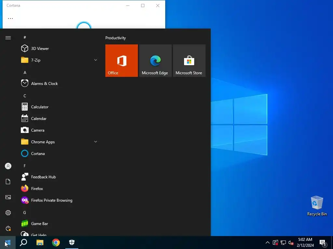Open the notification center icon
Image resolution: width=333 pixels, height=249 pixels.
323,243
